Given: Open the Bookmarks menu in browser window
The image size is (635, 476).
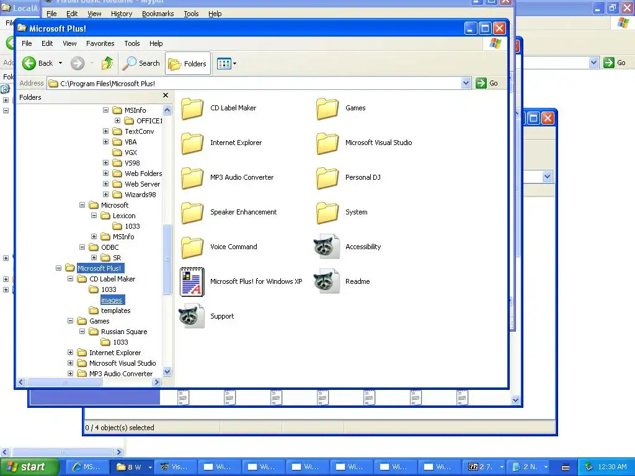Looking at the screenshot, I should pos(158,14).
